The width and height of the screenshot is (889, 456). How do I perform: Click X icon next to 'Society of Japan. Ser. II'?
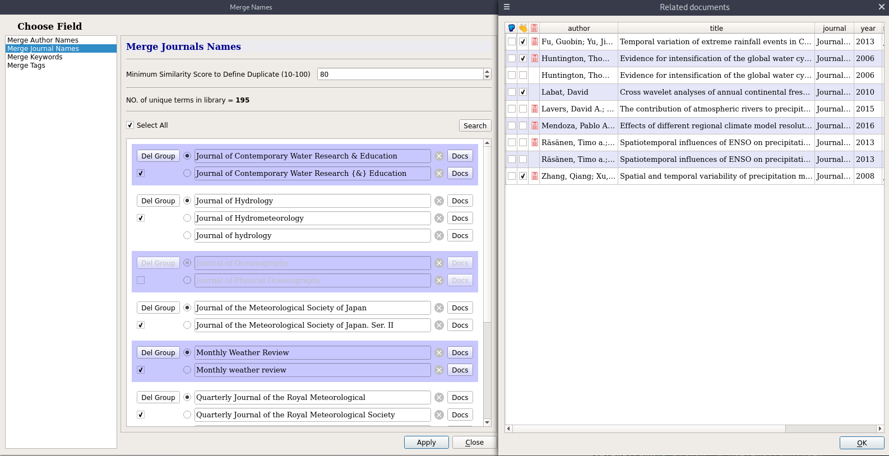pyautogui.click(x=439, y=325)
